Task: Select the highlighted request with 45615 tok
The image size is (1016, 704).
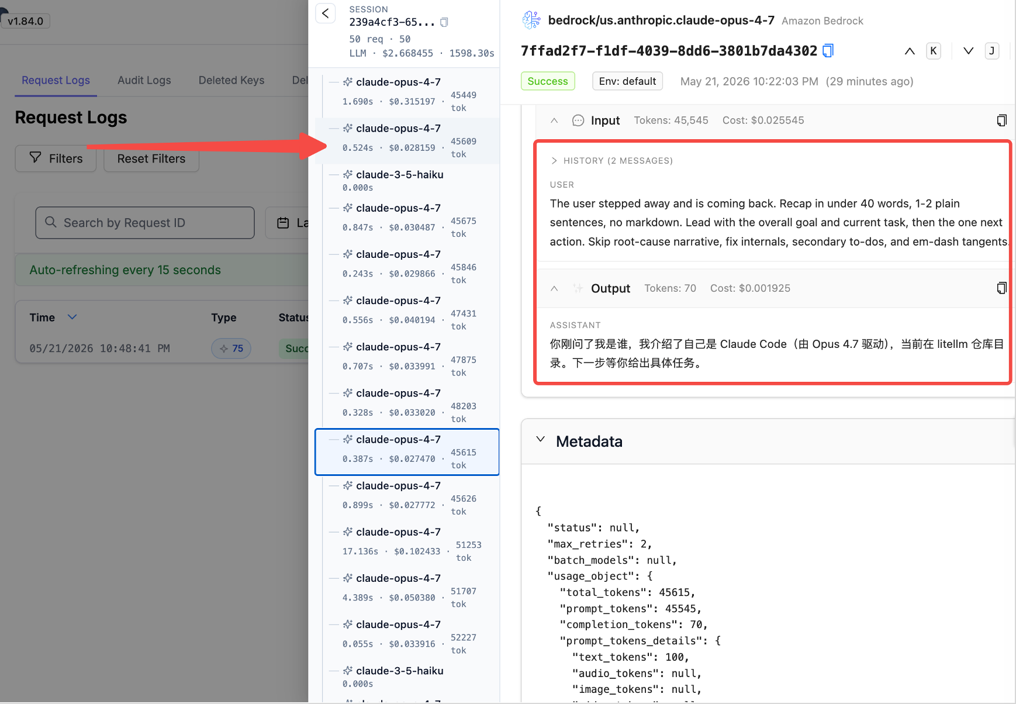Action: click(407, 452)
